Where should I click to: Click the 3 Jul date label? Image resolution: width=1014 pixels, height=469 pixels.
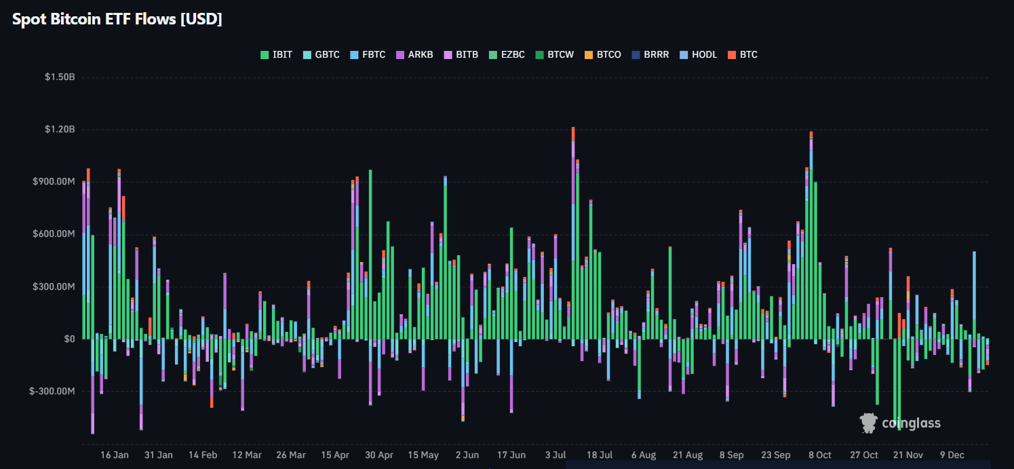coord(555,455)
